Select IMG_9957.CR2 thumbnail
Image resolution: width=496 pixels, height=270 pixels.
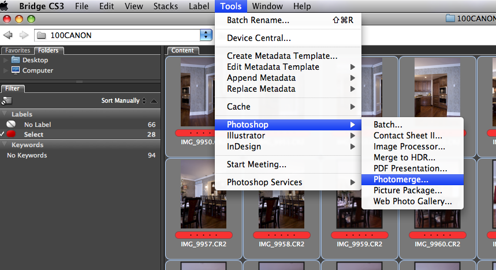pos(203,194)
